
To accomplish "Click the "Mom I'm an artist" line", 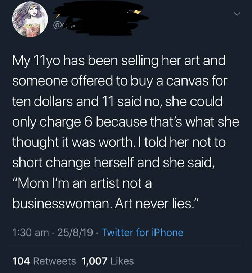I will (x=82, y=183).
